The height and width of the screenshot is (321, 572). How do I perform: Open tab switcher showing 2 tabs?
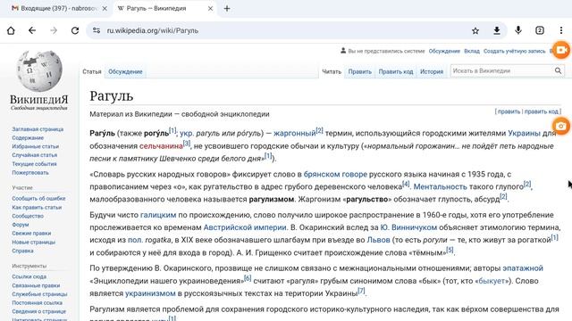[x=540, y=30]
